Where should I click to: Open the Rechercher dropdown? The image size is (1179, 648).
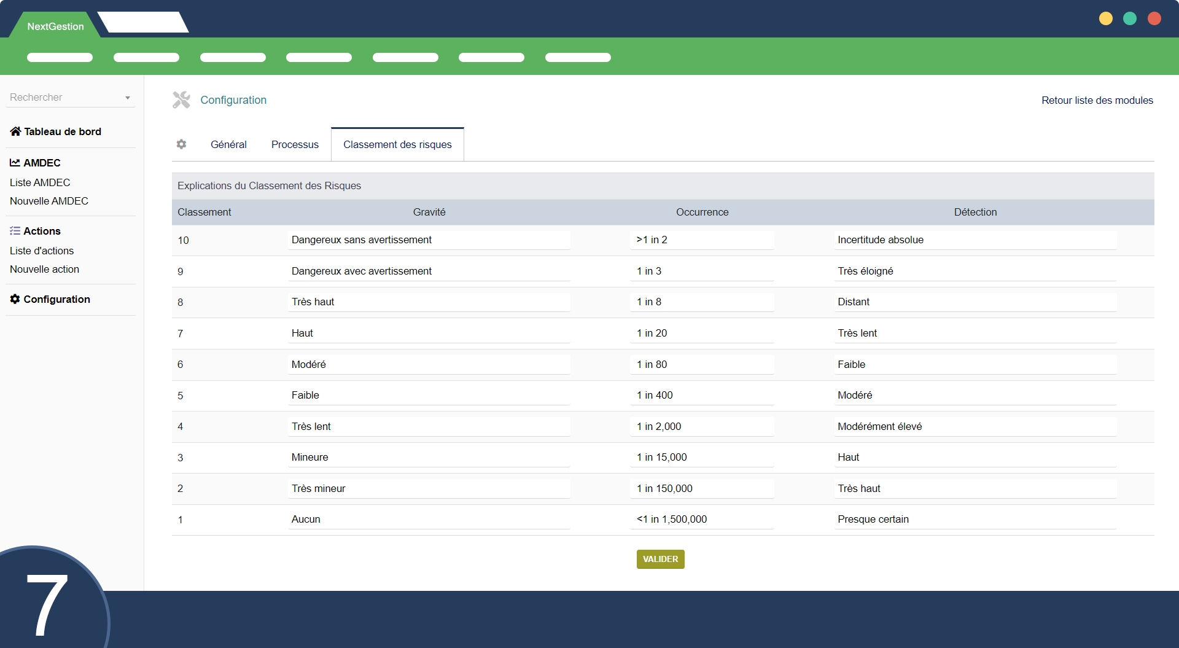coord(70,97)
